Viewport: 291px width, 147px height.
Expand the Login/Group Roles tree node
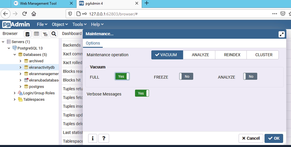pos(15,93)
